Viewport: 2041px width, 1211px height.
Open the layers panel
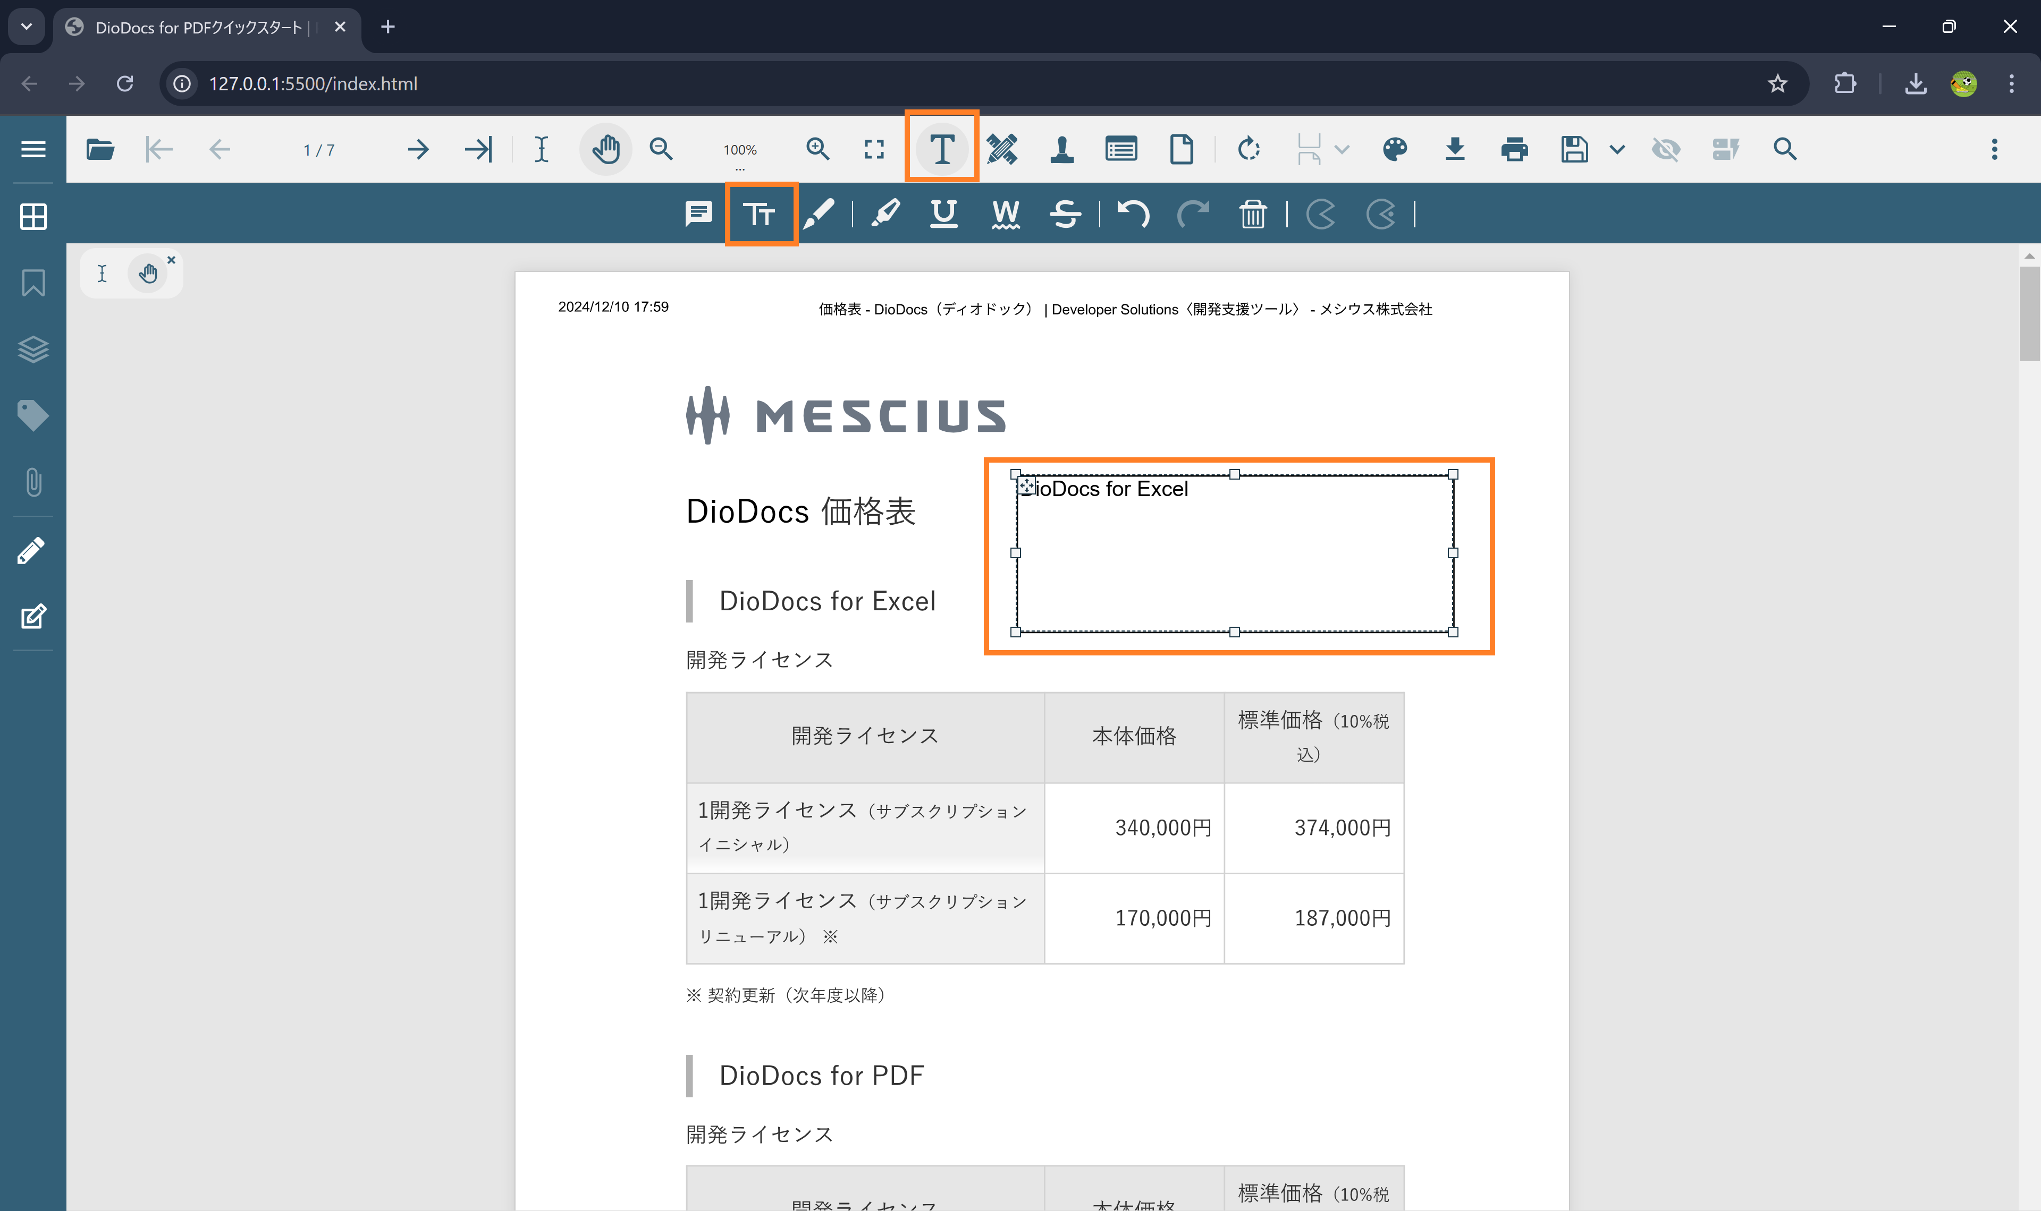click(x=32, y=349)
